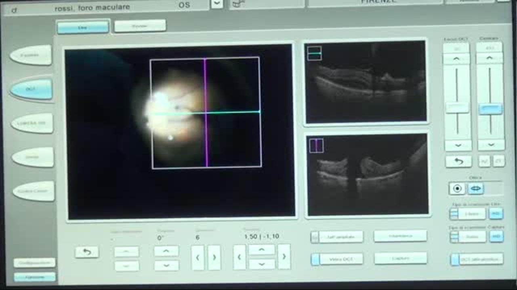Viewport: 517px width, 290px height.
Task: Open the capture scan type selector
Action: [x=468, y=237]
